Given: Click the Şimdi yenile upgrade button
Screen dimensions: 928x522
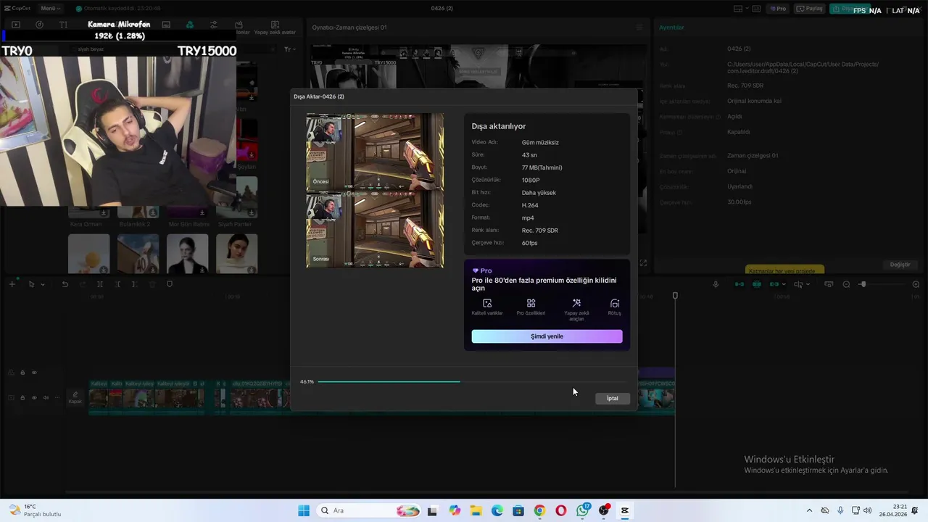Looking at the screenshot, I should 547,336.
